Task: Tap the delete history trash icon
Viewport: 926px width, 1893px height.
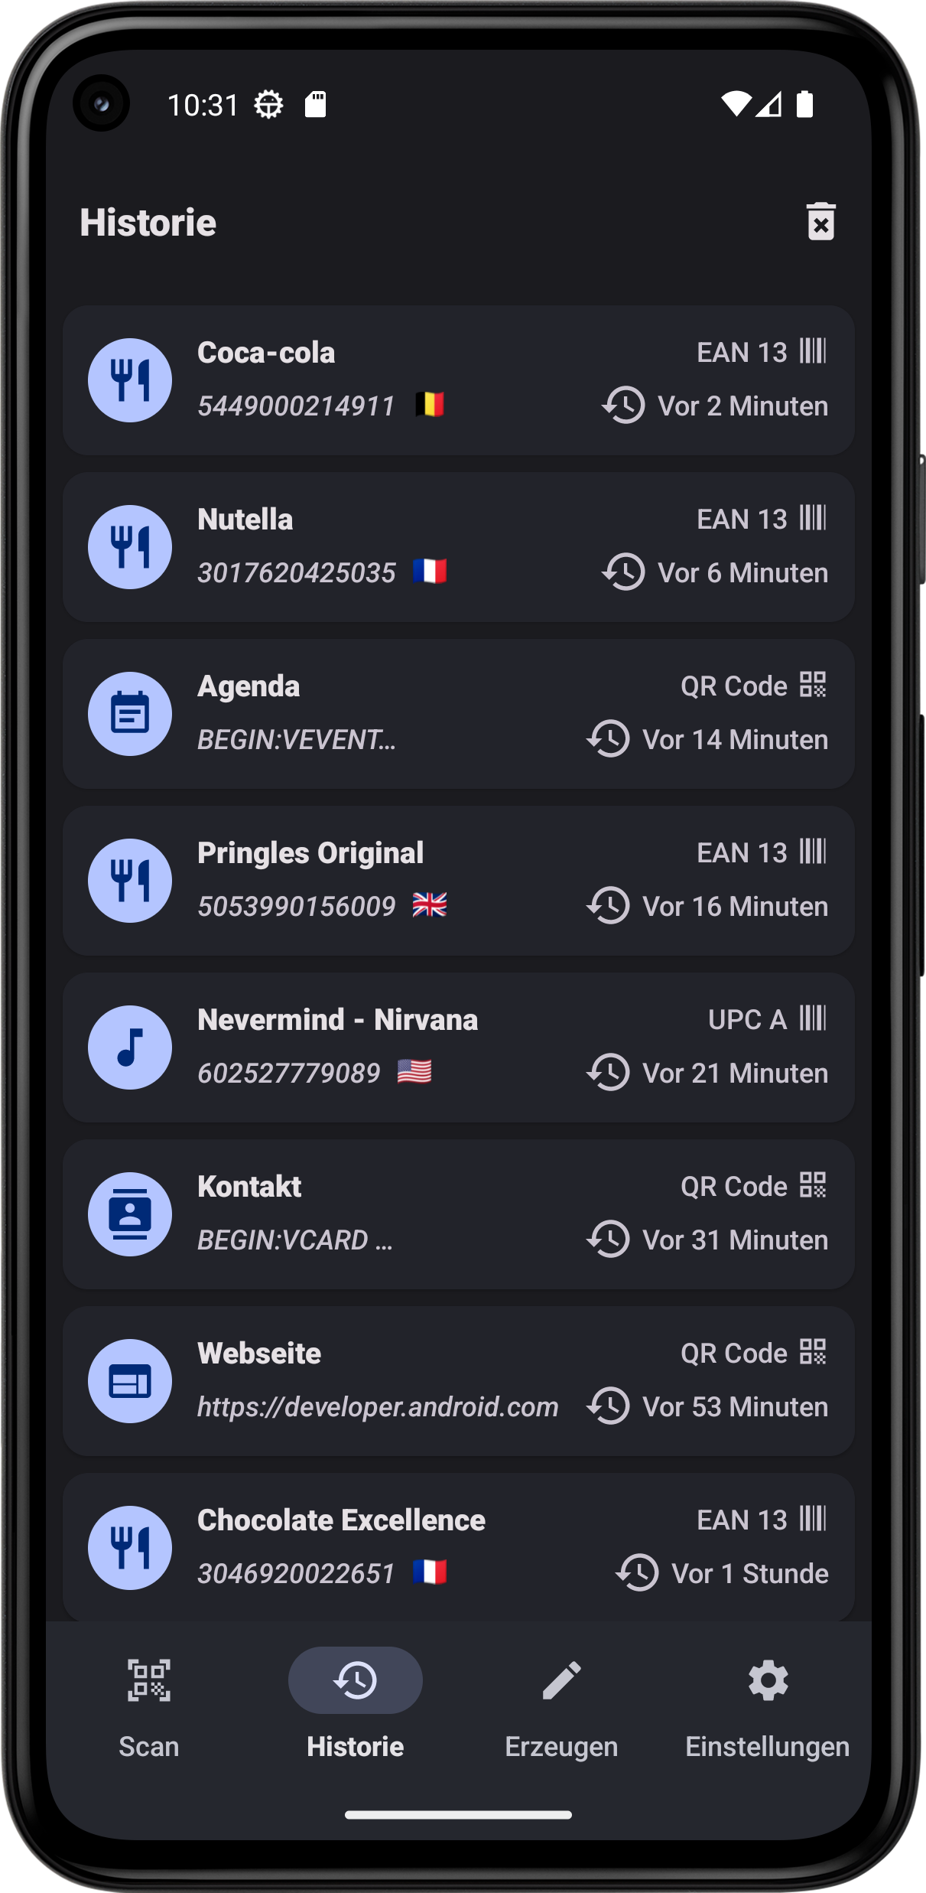Action: point(820,222)
